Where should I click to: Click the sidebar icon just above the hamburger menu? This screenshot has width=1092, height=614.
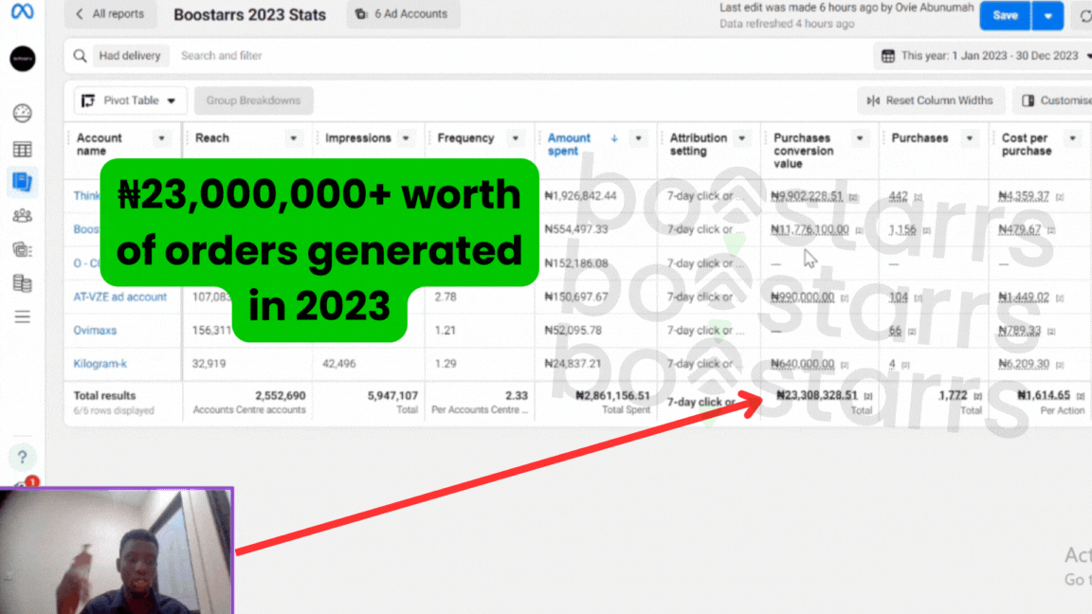click(23, 283)
